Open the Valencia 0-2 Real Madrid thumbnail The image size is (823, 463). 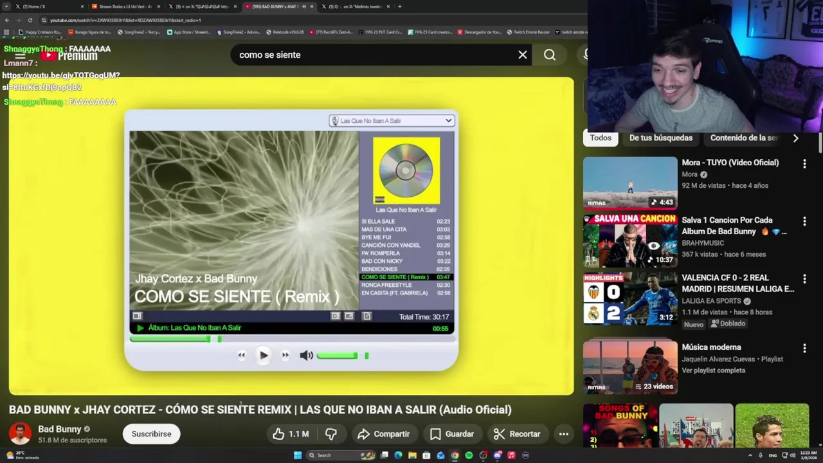pos(630,298)
